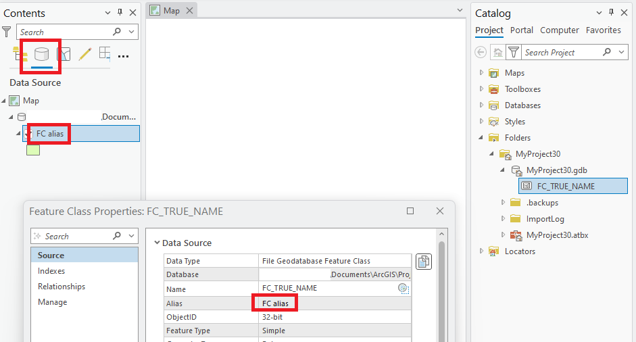Collapse the FC alias layer symbology
This screenshot has width=636, height=342.
(x=19, y=133)
